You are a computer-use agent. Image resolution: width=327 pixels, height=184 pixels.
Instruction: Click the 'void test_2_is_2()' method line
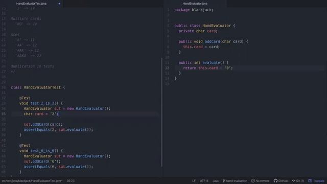pyautogui.click(x=41, y=103)
